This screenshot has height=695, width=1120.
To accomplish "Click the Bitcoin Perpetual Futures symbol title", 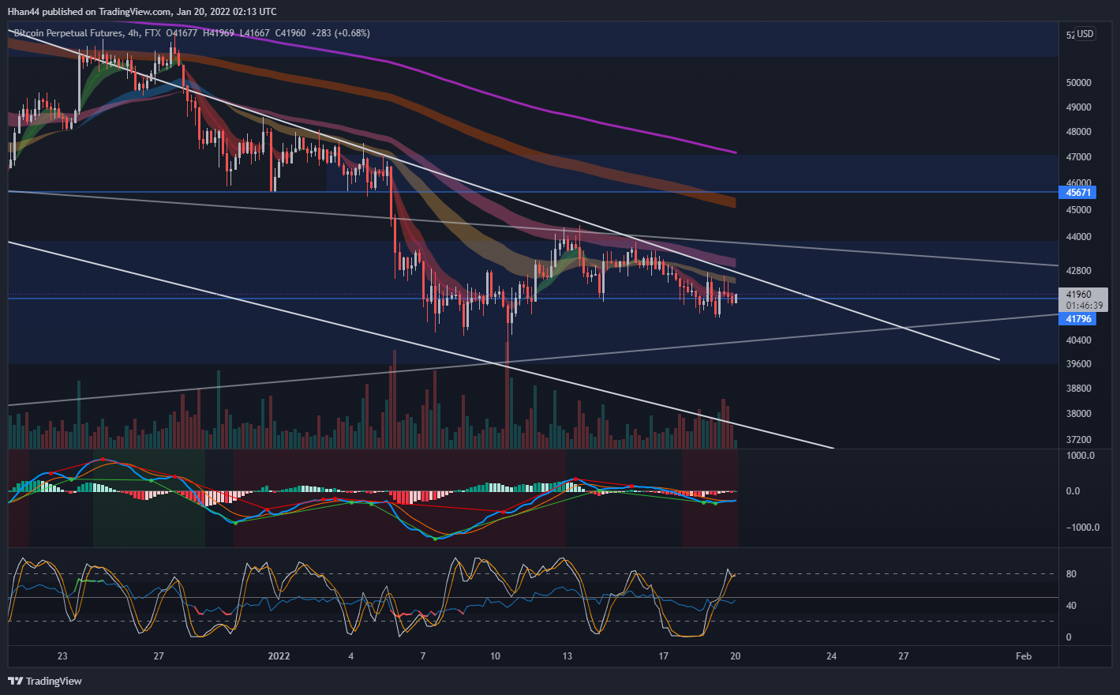I will [x=68, y=33].
